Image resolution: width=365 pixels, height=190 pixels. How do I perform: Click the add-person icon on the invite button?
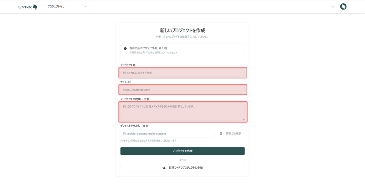pyautogui.click(x=164, y=168)
